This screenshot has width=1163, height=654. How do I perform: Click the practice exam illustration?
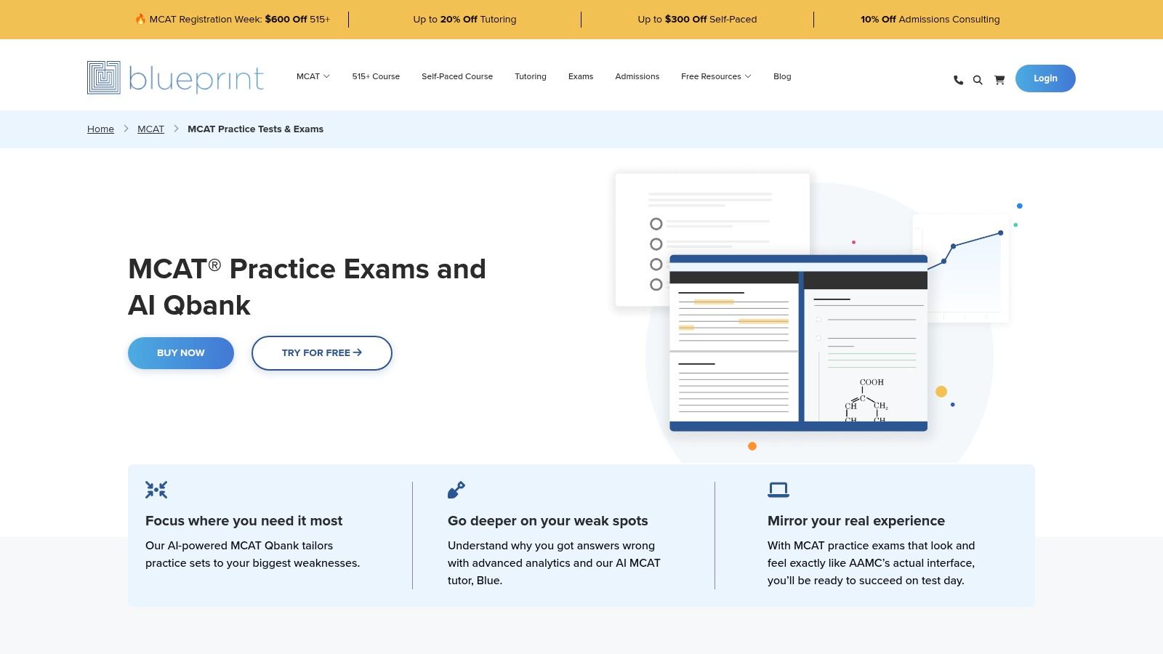coord(798,342)
